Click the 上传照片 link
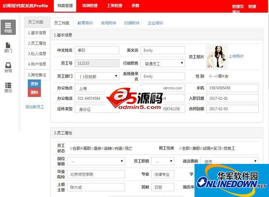This screenshot has width=269, height=197. (x=236, y=56)
